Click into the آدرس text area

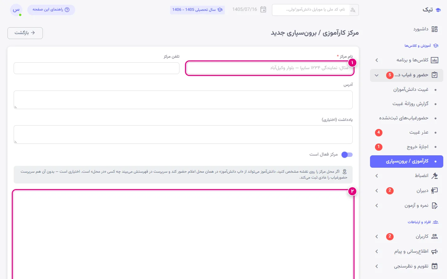183,100
